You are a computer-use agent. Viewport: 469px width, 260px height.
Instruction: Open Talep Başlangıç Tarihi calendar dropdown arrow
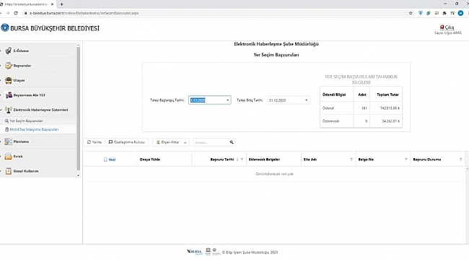(227, 100)
